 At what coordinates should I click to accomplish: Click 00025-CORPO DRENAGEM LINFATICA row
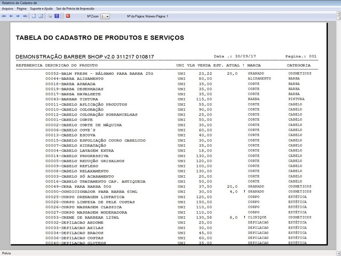tap(176, 197)
